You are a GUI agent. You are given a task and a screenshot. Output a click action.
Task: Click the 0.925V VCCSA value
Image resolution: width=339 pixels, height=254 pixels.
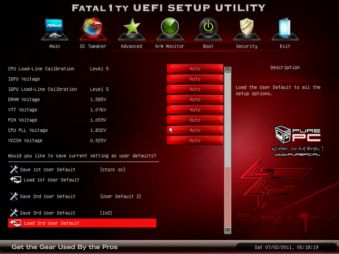pyautogui.click(x=98, y=141)
